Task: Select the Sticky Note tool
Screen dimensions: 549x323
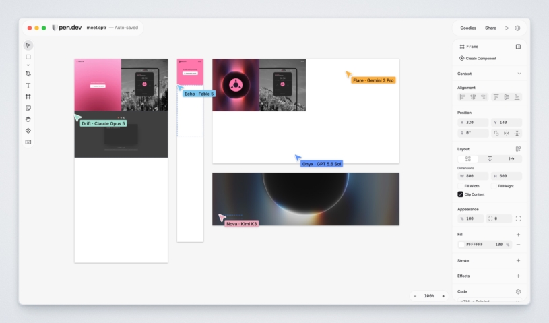Action: coord(28,108)
